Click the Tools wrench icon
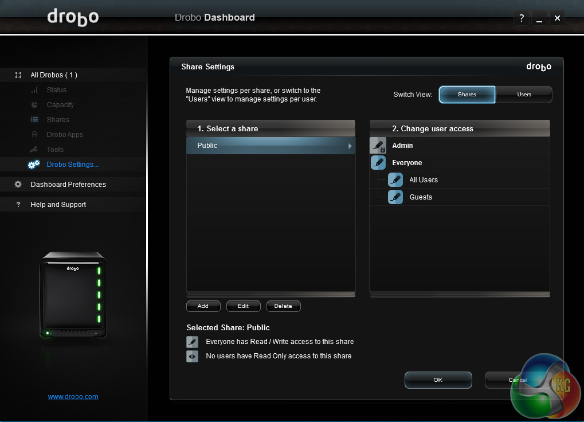Viewport: 584px width, 422px height. point(34,150)
